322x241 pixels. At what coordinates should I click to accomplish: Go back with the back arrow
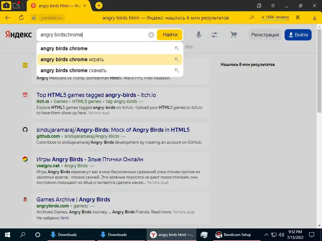pos(8,18)
